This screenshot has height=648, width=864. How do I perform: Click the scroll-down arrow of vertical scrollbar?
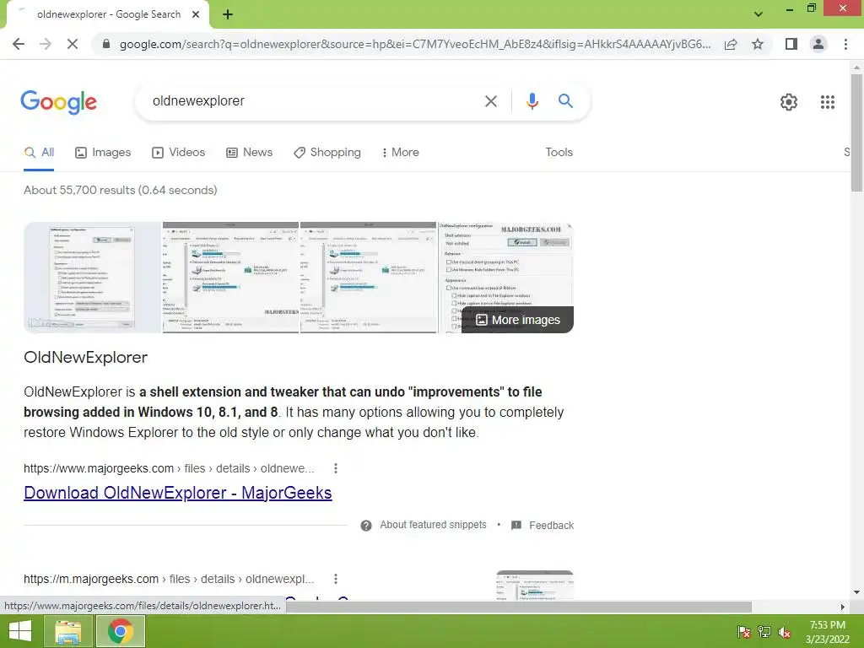point(856,592)
